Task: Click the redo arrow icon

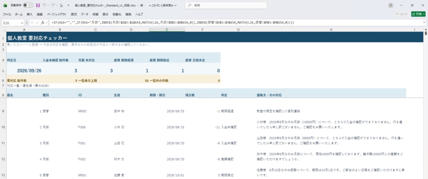Action: coord(53,5)
